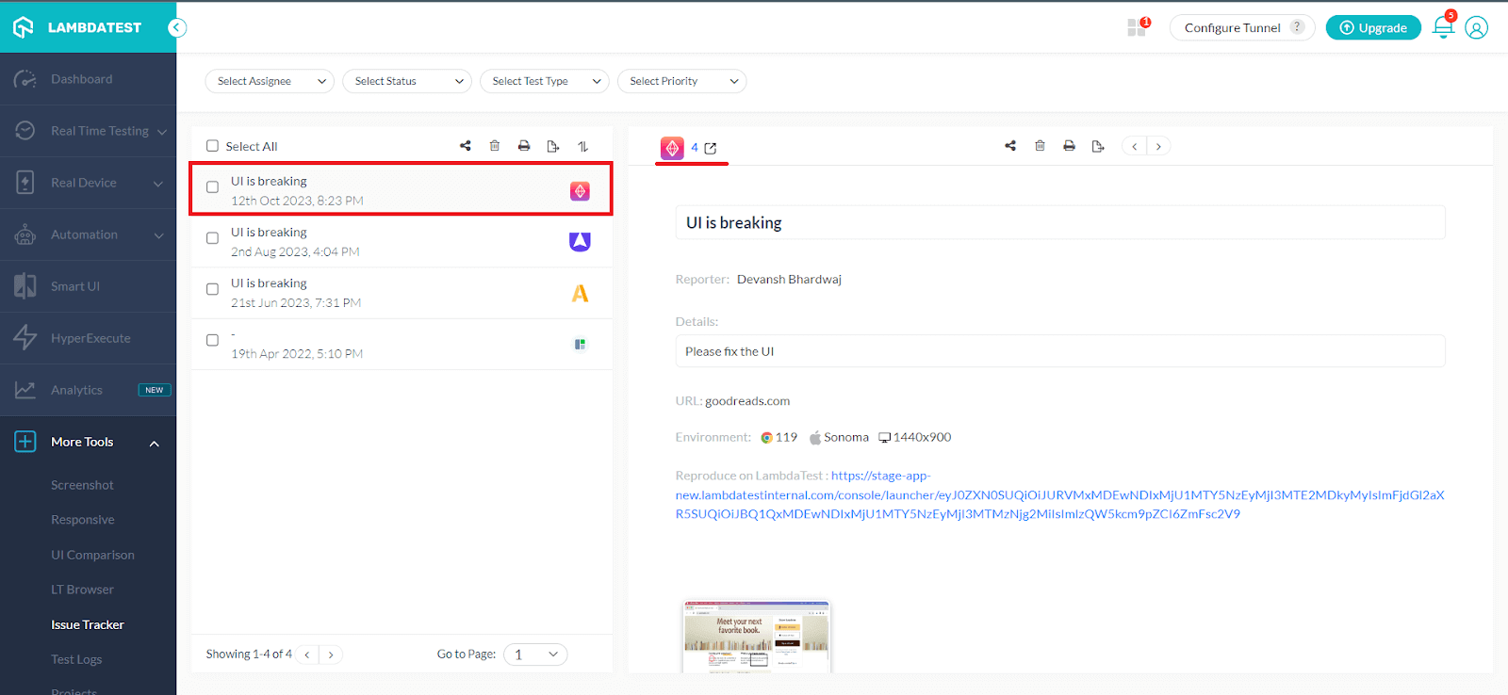Open the Select Status dropdown
Screen dimensions: 1508x695
click(407, 81)
